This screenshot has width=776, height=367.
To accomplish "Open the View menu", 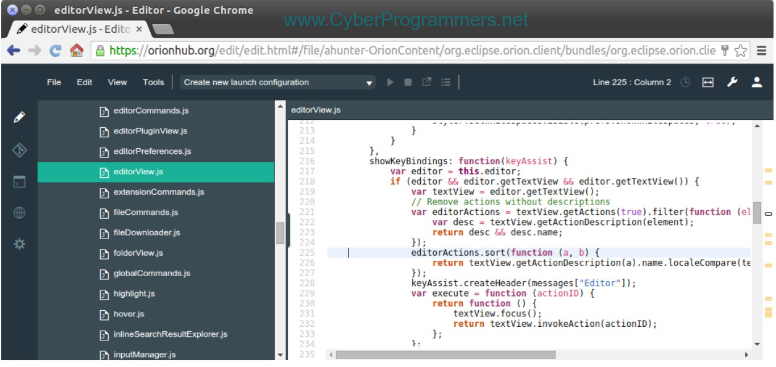I will tap(117, 82).
